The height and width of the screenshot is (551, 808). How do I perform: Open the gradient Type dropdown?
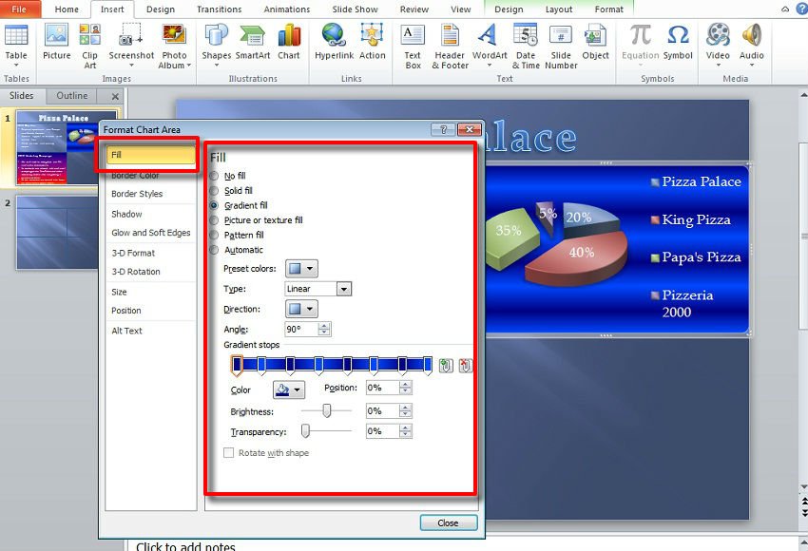344,289
